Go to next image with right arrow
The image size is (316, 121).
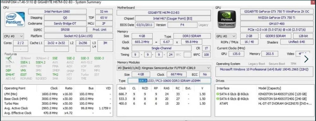click(306, 59)
